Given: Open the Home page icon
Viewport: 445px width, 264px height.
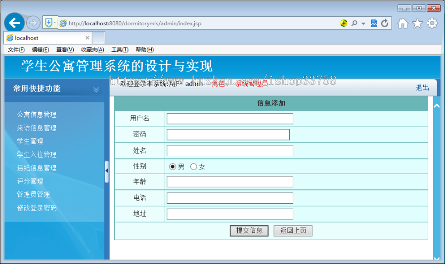Looking at the screenshot, I should 402,23.
